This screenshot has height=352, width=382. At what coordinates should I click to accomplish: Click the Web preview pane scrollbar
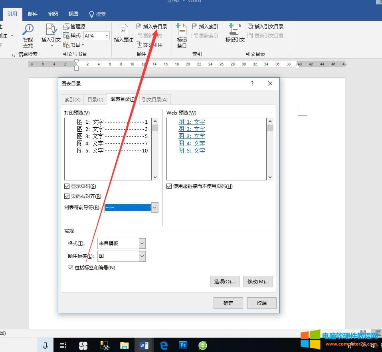270,149
